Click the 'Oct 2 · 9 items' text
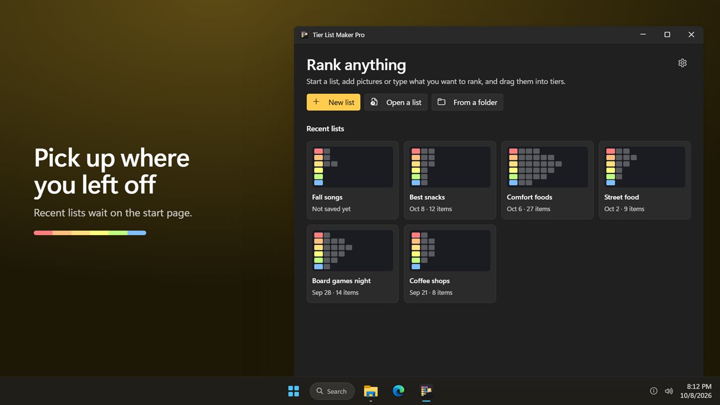The height and width of the screenshot is (405, 720). coord(624,209)
